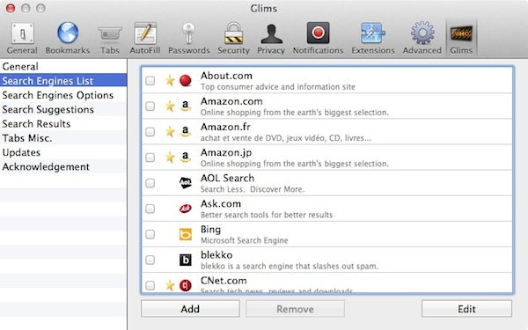The width and height of the screenshot is (528, 330).
Task: Click 'Microsoft Search Engine' description text
Action: tap(245, 240)
